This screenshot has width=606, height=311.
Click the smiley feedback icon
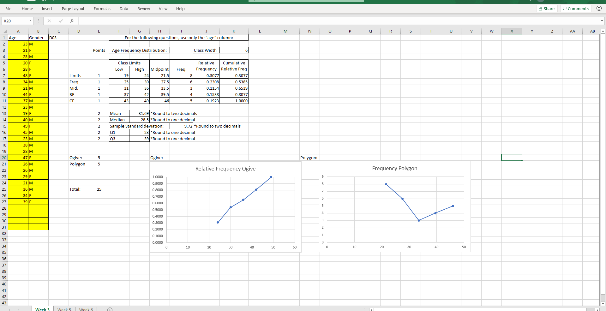tap(599, 8)
